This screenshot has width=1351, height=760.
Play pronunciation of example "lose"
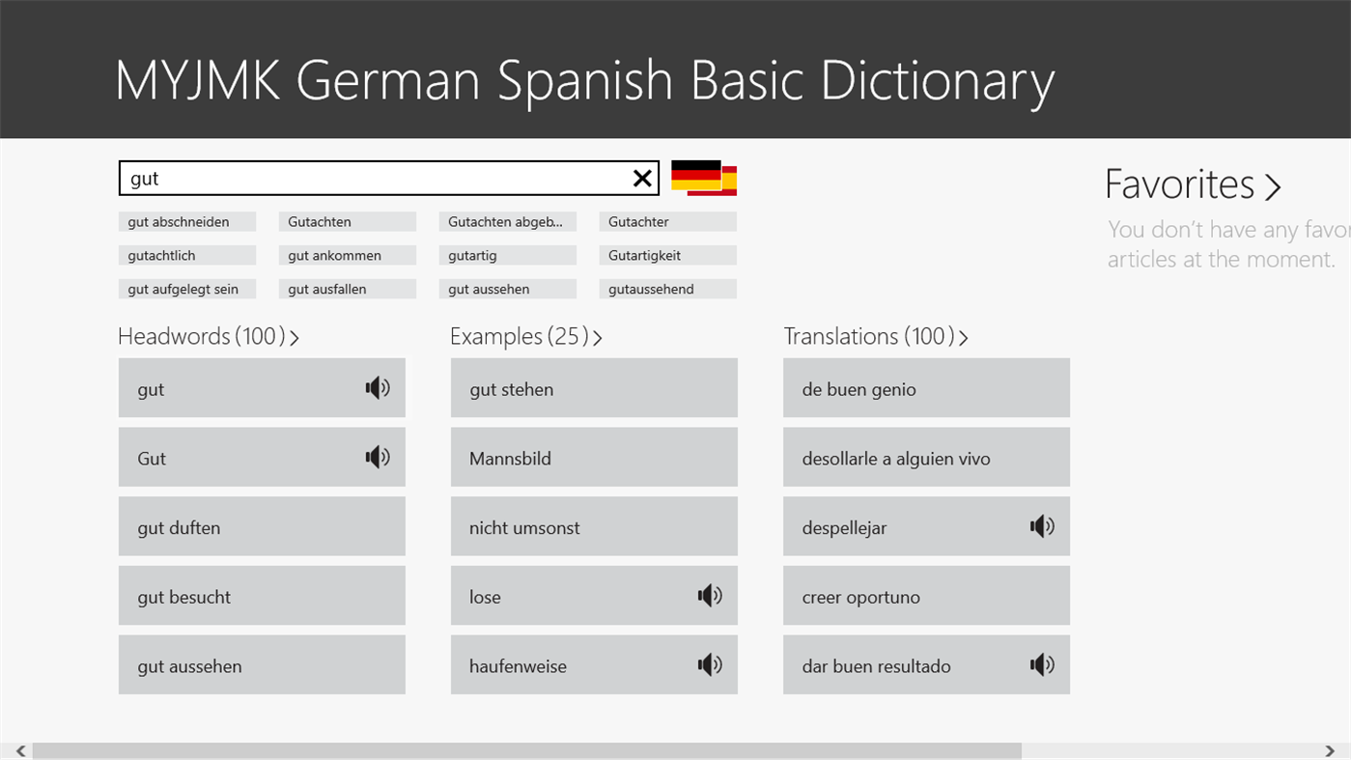(710, 595)
